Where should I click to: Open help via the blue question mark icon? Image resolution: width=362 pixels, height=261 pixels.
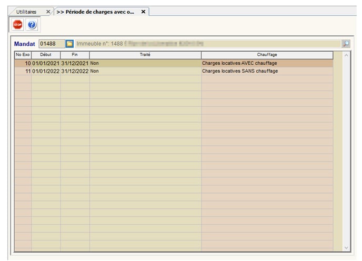[x=32, y=25]
